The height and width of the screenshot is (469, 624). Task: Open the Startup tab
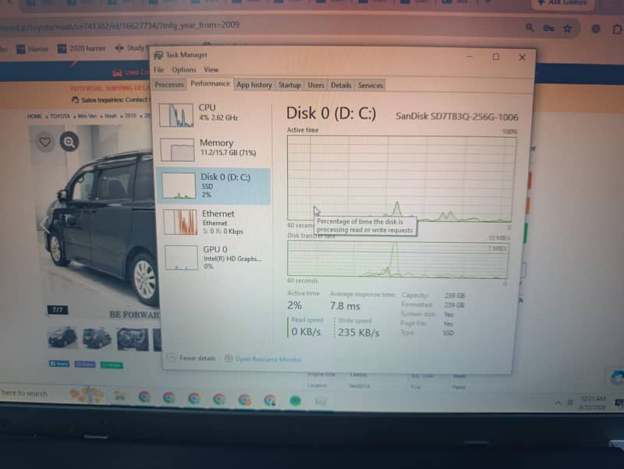pyautogui.click(x=289, y=85)
